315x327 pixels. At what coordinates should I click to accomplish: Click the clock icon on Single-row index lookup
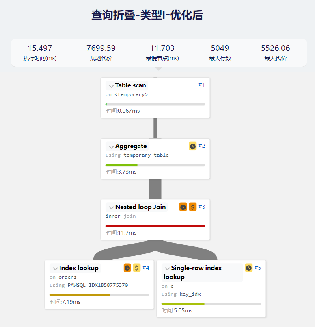coord(249,268)
